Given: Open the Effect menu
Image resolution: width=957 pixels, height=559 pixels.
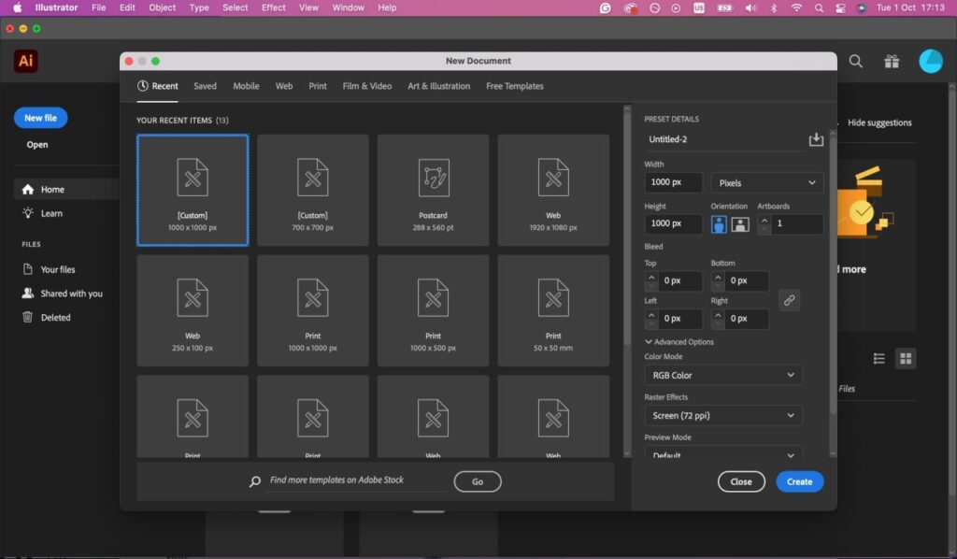Looking at the screenshot, I should tap(274, 7).
